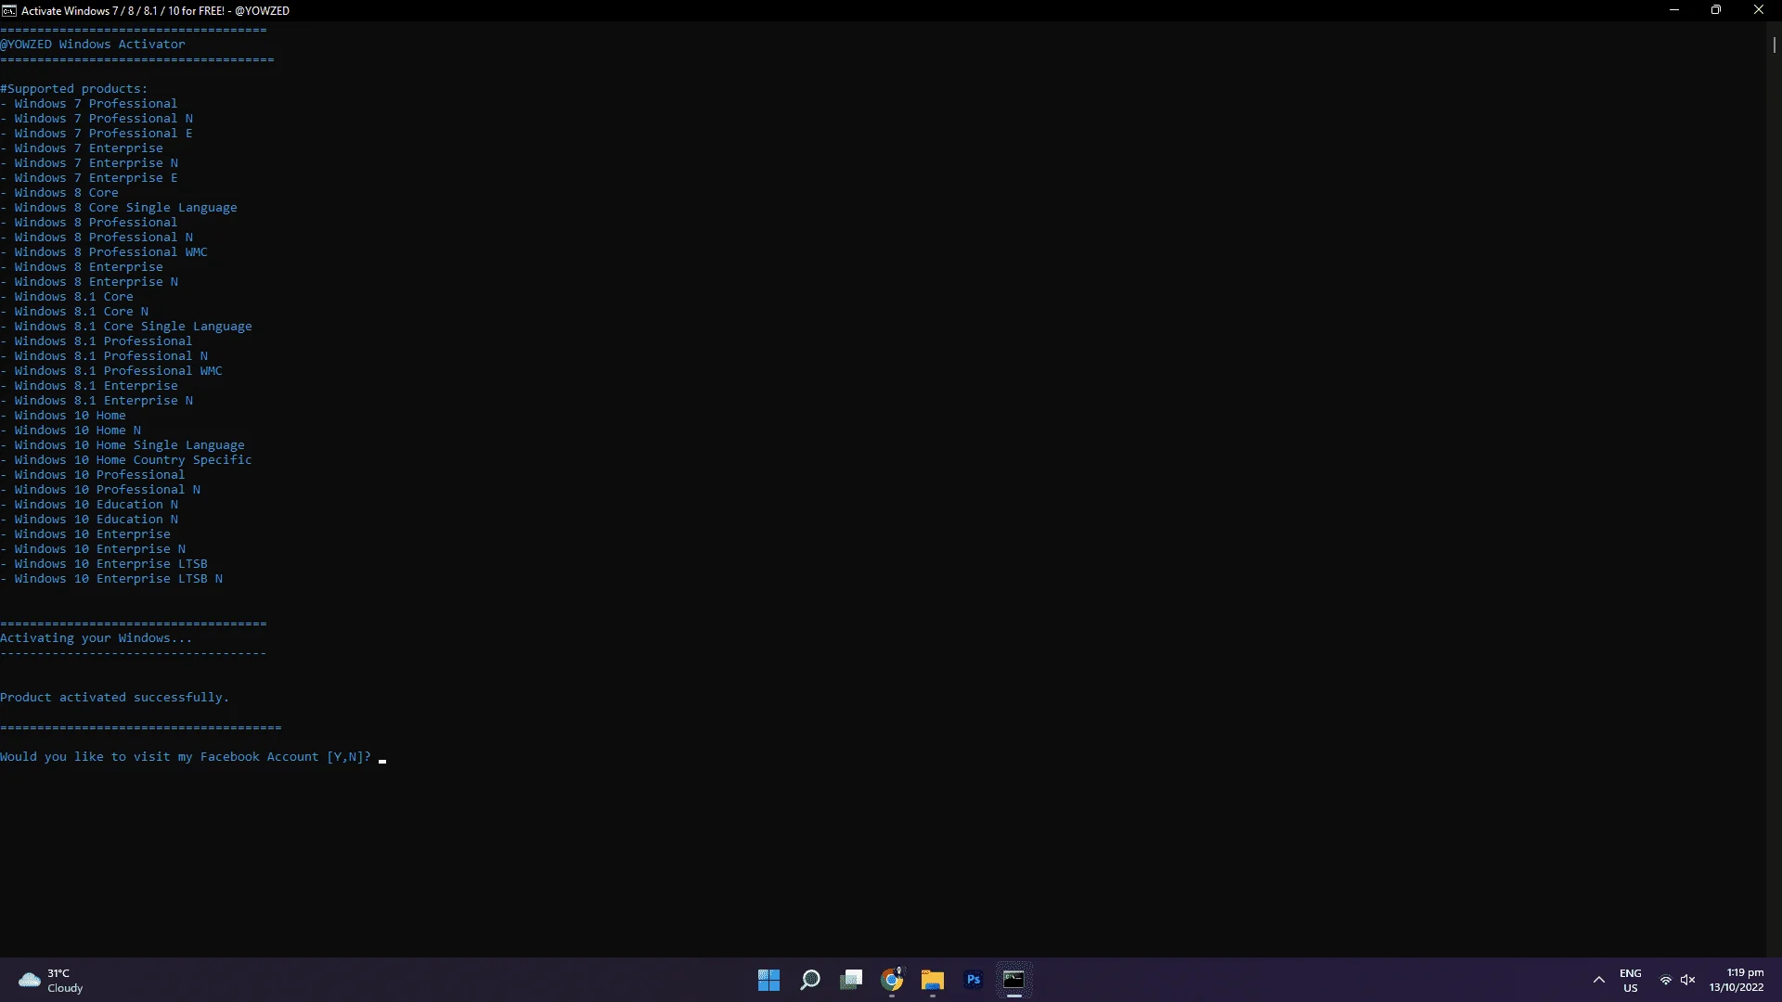Screen dimensions: 1782x1002
Task: Click the '#Supported products:' line
Action: [74, 89]
